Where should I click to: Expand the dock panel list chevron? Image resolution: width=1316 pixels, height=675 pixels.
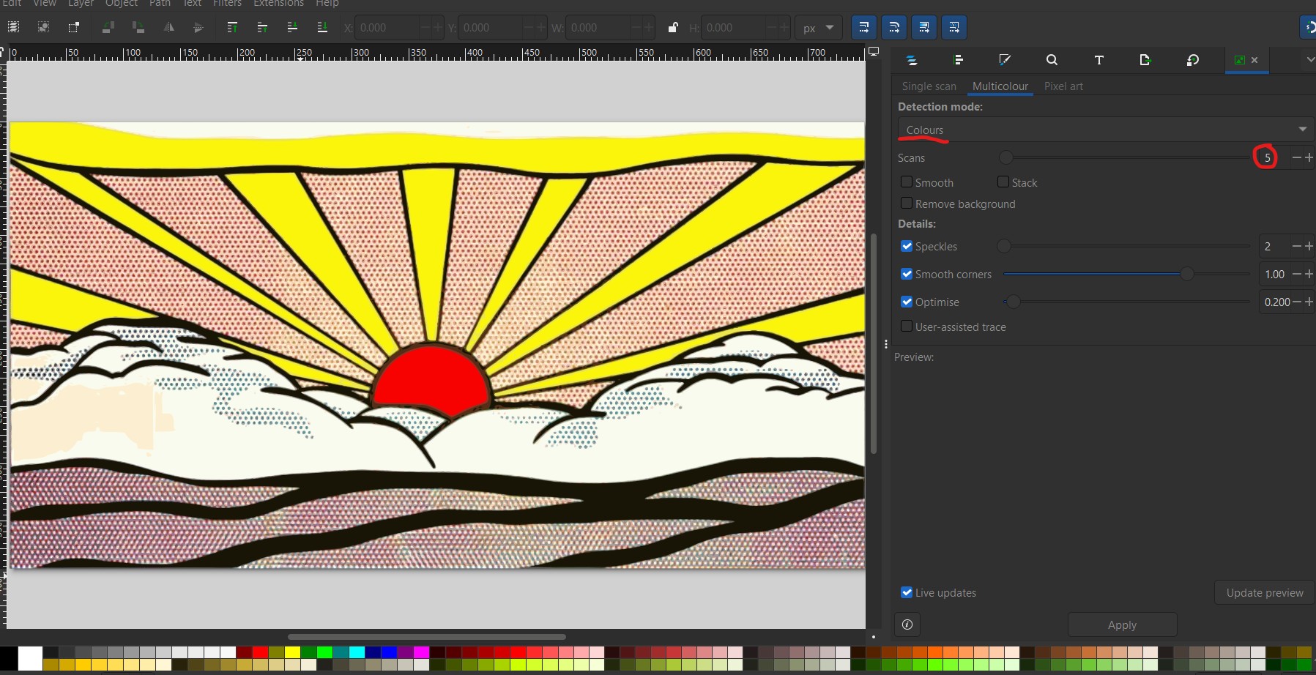[x=1309, y=60]
